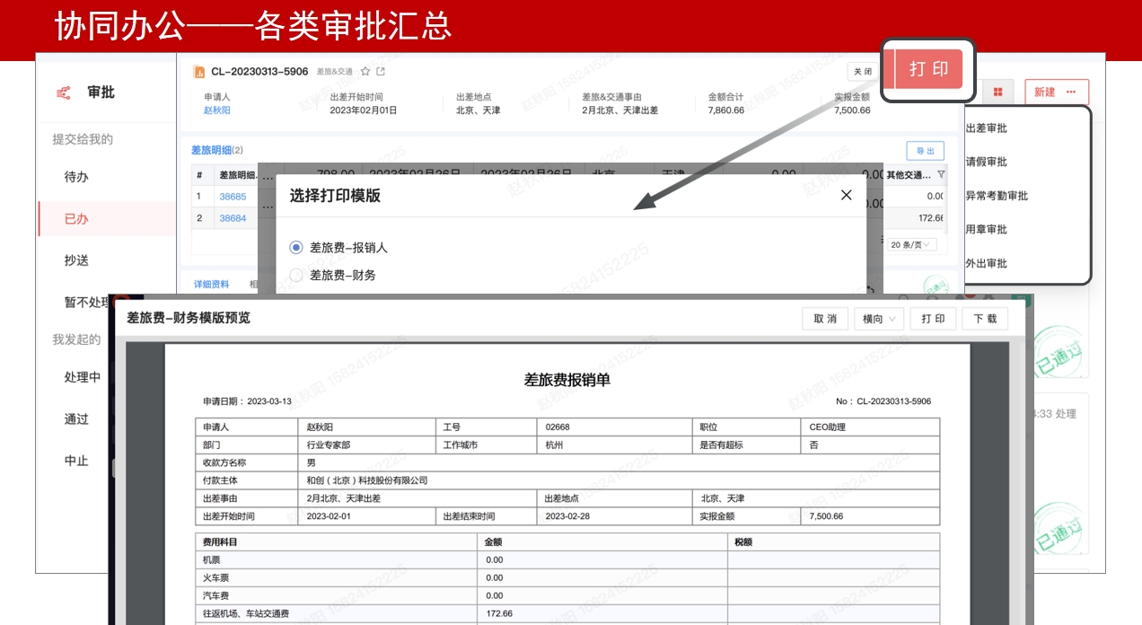Open detail record link 38685
Screen dimensions: 1142x625
[x=233, y=197]
